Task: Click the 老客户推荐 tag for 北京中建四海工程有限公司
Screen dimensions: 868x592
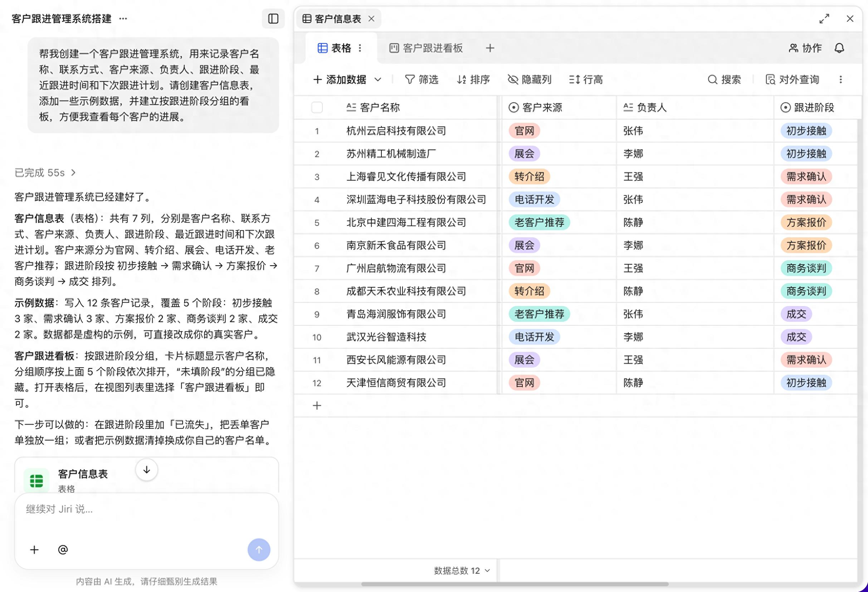Action: pyautogui.click(x=539, y=223)
